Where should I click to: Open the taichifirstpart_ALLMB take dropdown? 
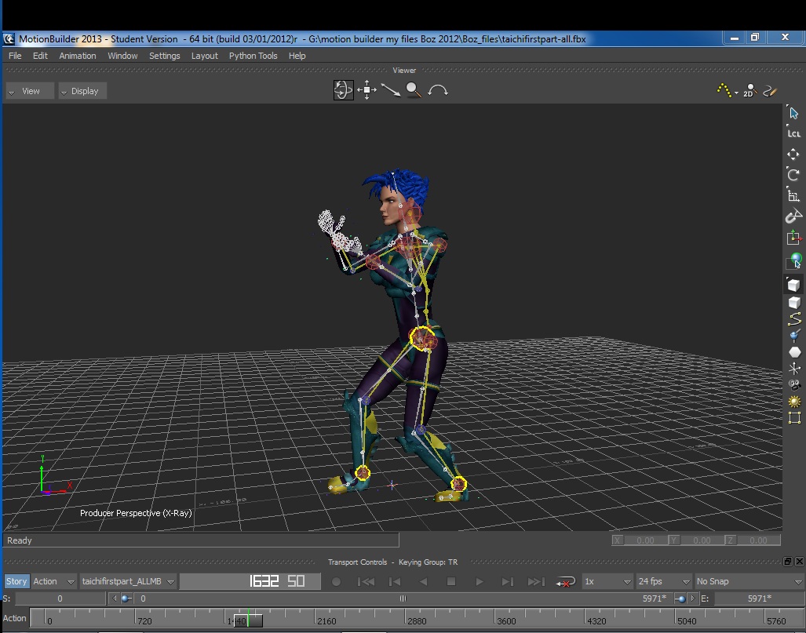point(129,581)
